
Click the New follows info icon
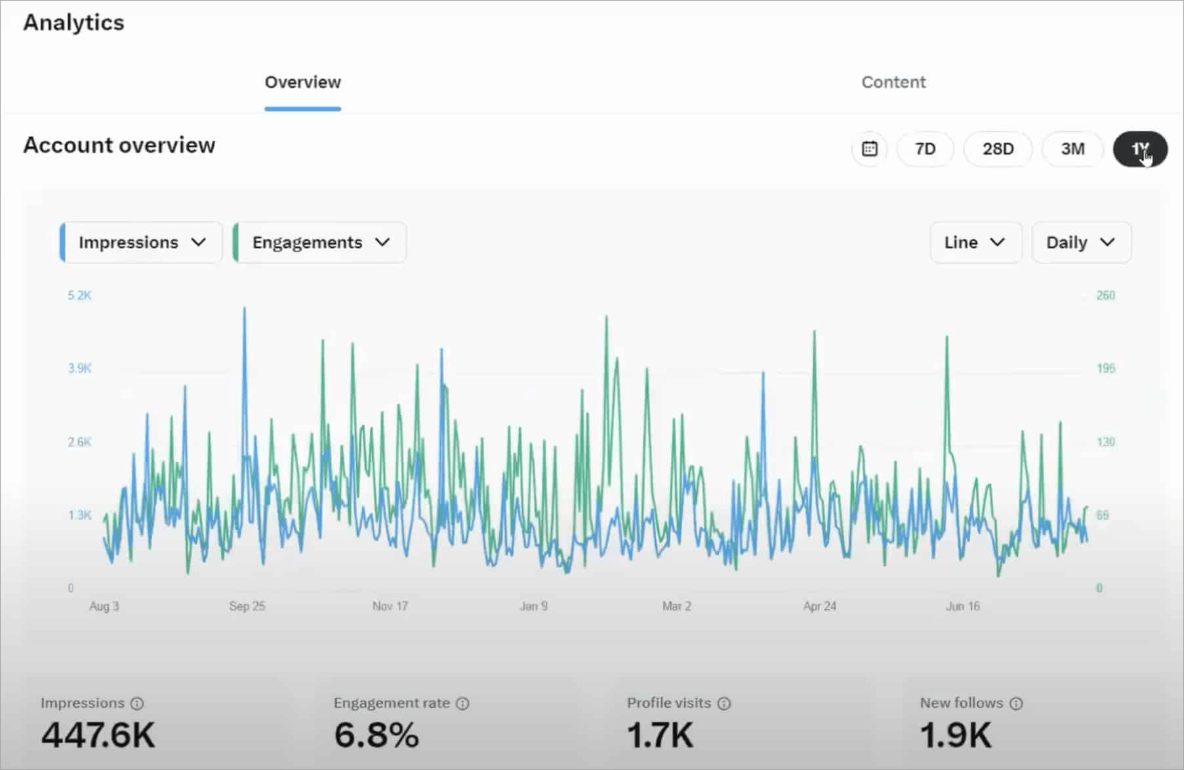tap(1017, 703)
